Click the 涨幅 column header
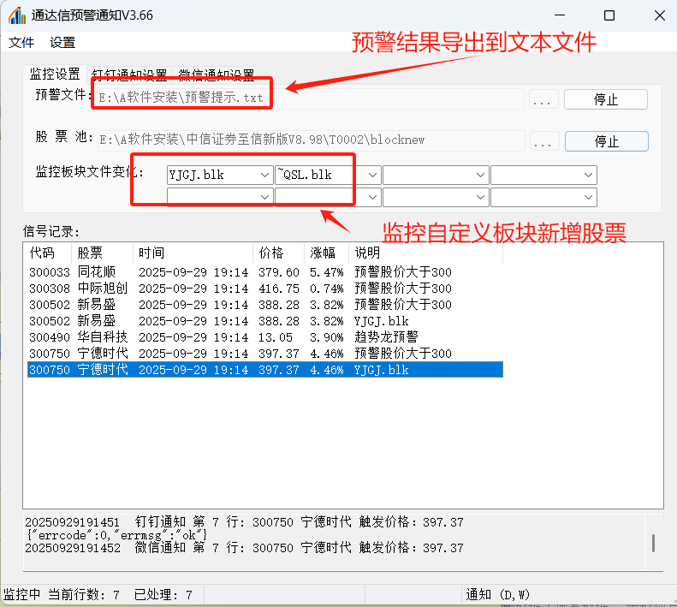Screen dimensions: 677x607 point(323,253)
